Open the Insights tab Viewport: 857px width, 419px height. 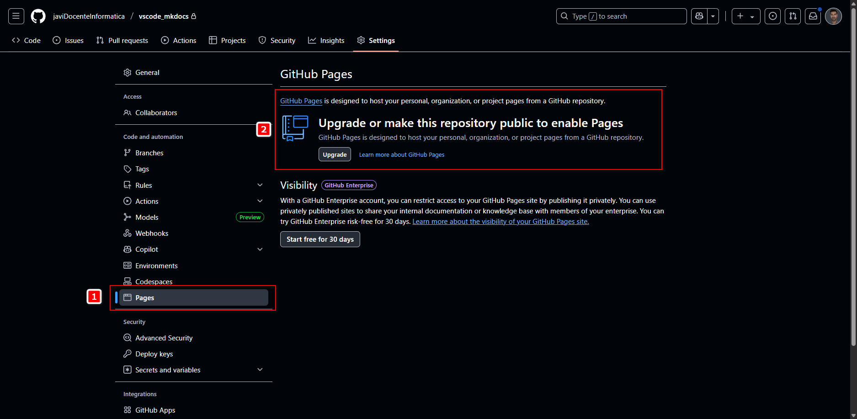tap(326, 40)
